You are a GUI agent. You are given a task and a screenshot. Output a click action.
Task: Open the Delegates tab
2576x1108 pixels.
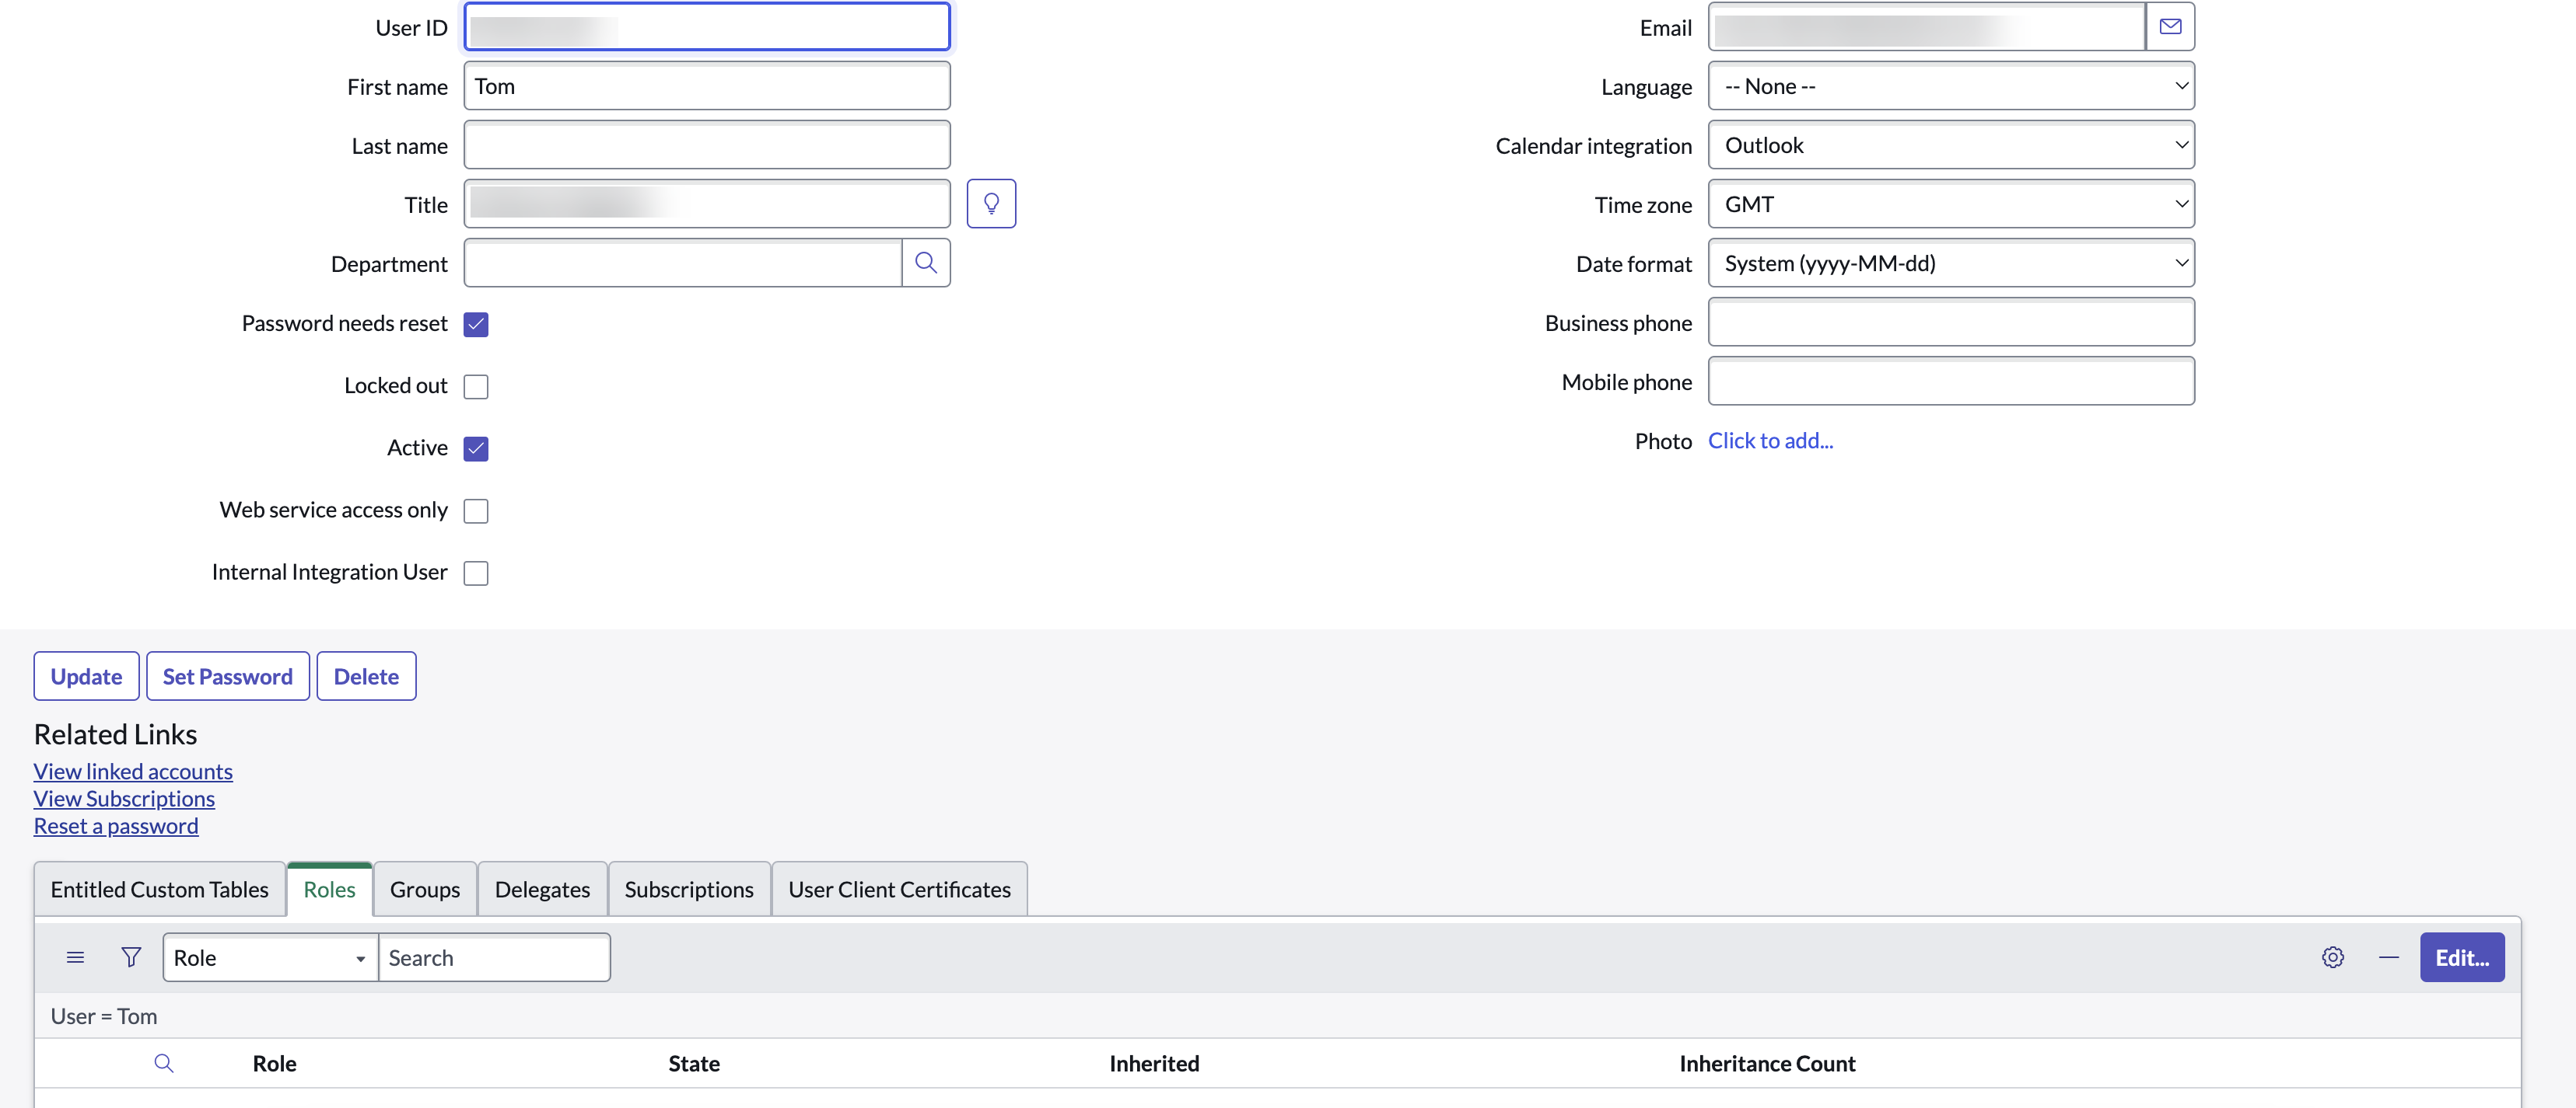pos(542,888)
